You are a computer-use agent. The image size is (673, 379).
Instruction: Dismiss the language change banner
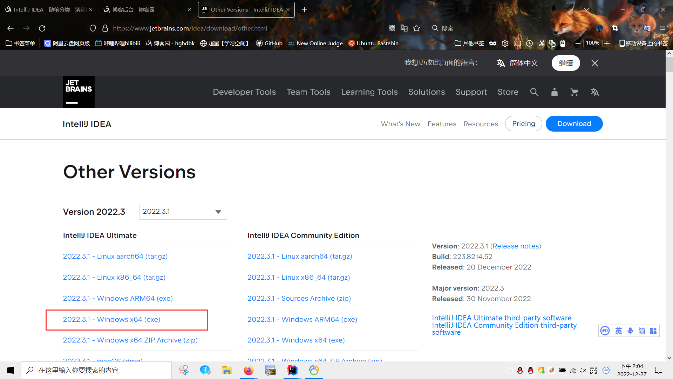tap(594, 63)
